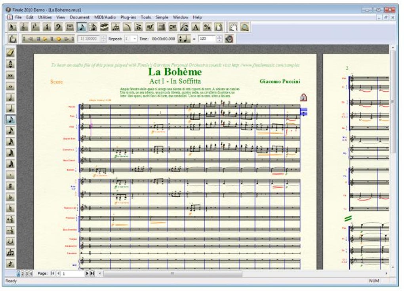Select the Measure tool
Viewport: 404px width, 291px height.
click(x=70, y=27)
